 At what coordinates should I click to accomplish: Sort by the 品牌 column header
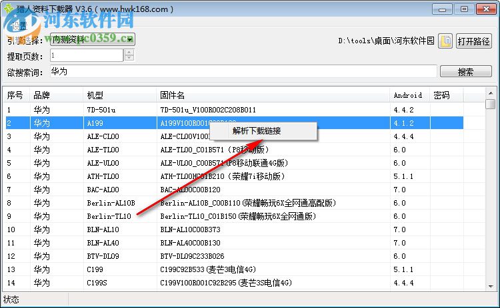click(x=57, y=95)
